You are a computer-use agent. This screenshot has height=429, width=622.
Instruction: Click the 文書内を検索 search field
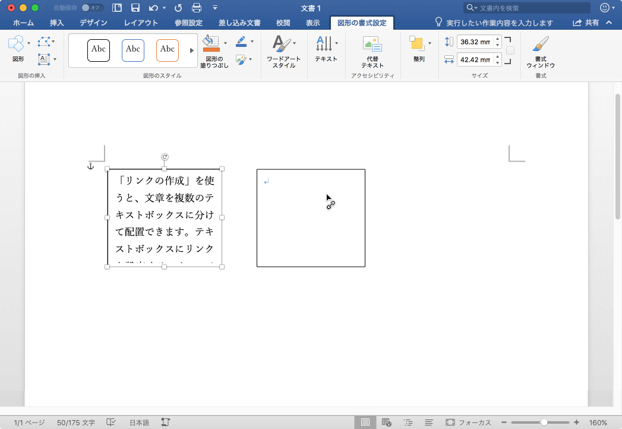(x=527, y=8)
